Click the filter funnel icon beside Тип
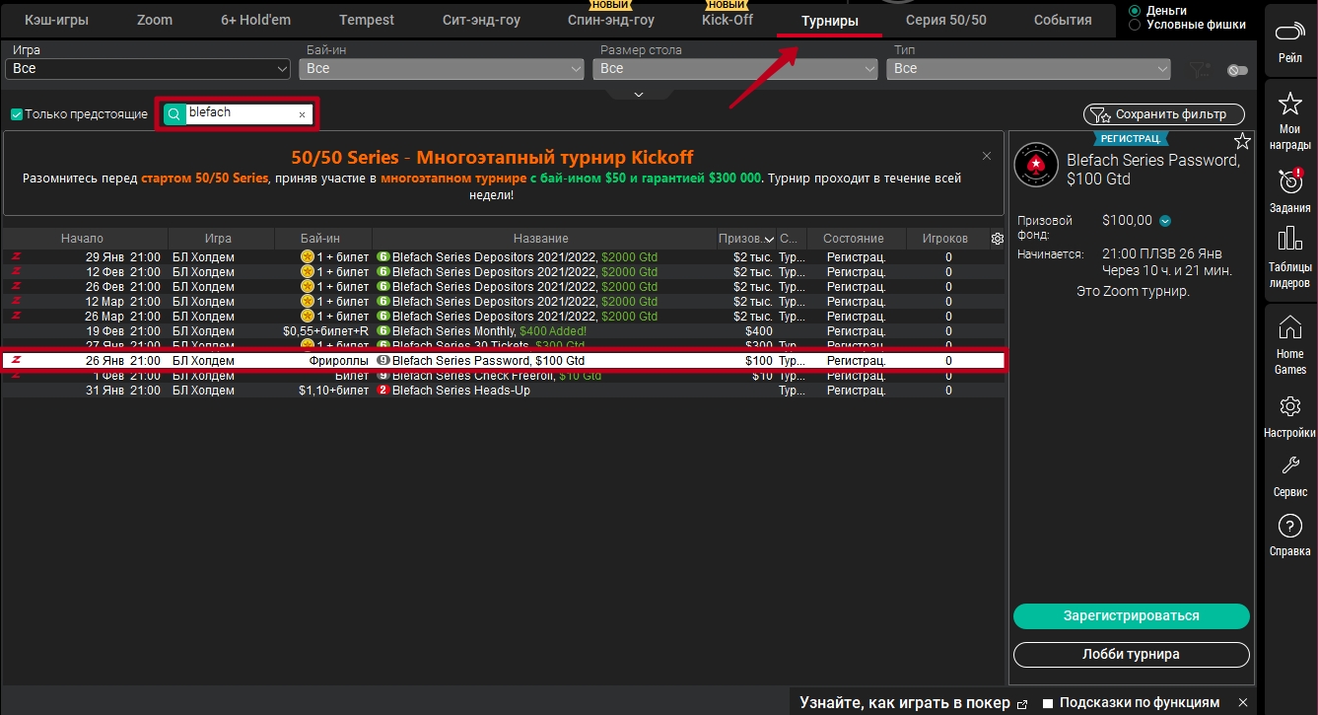The width and height of the screenshot is (1318, 715). 1199,69
